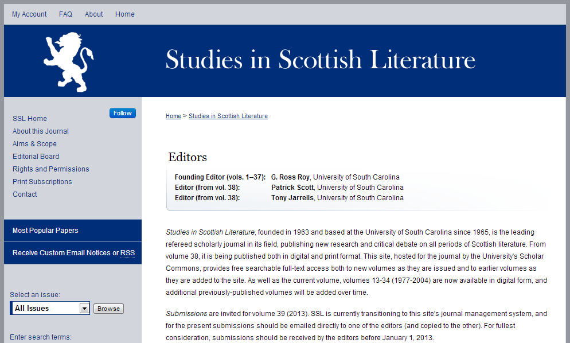Screen dimensions: 570x343
Task: Click the Editors heading
Action: pos(188,157)
